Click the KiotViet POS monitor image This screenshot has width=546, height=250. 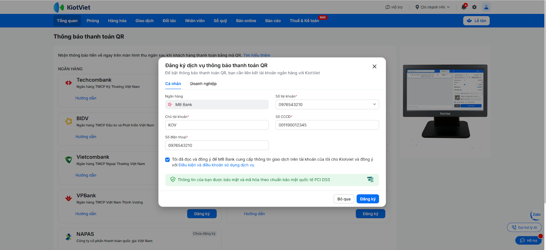tap(445, 101)
